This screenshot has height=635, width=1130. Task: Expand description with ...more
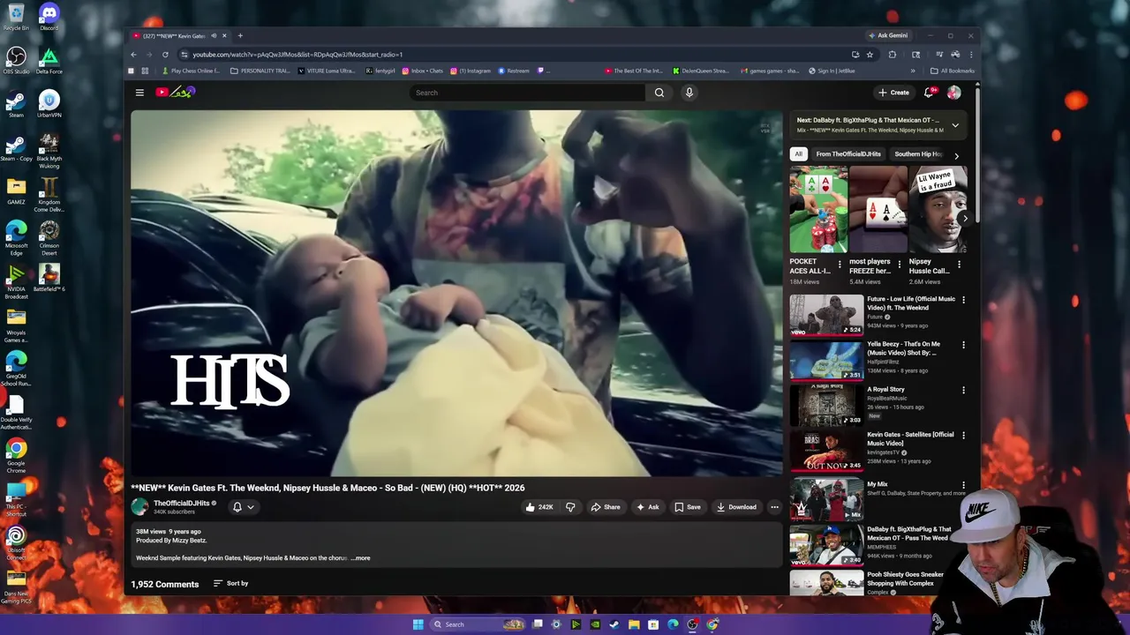click(x=361, y=558)
